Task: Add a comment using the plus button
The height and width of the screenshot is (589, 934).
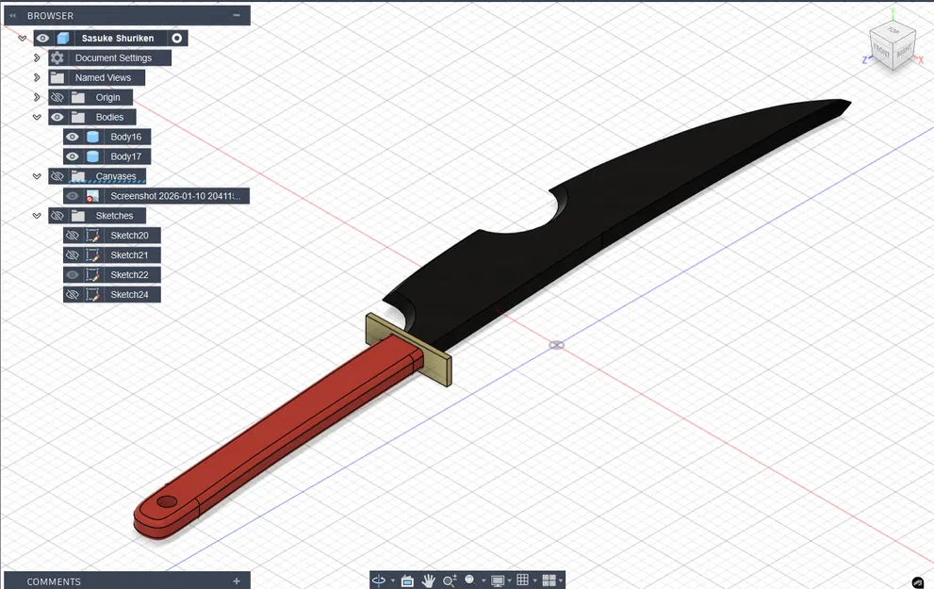Action: (235, 581)
